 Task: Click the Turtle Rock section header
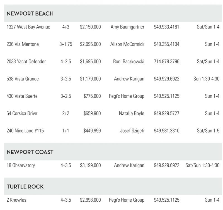[x=25, y=187]
